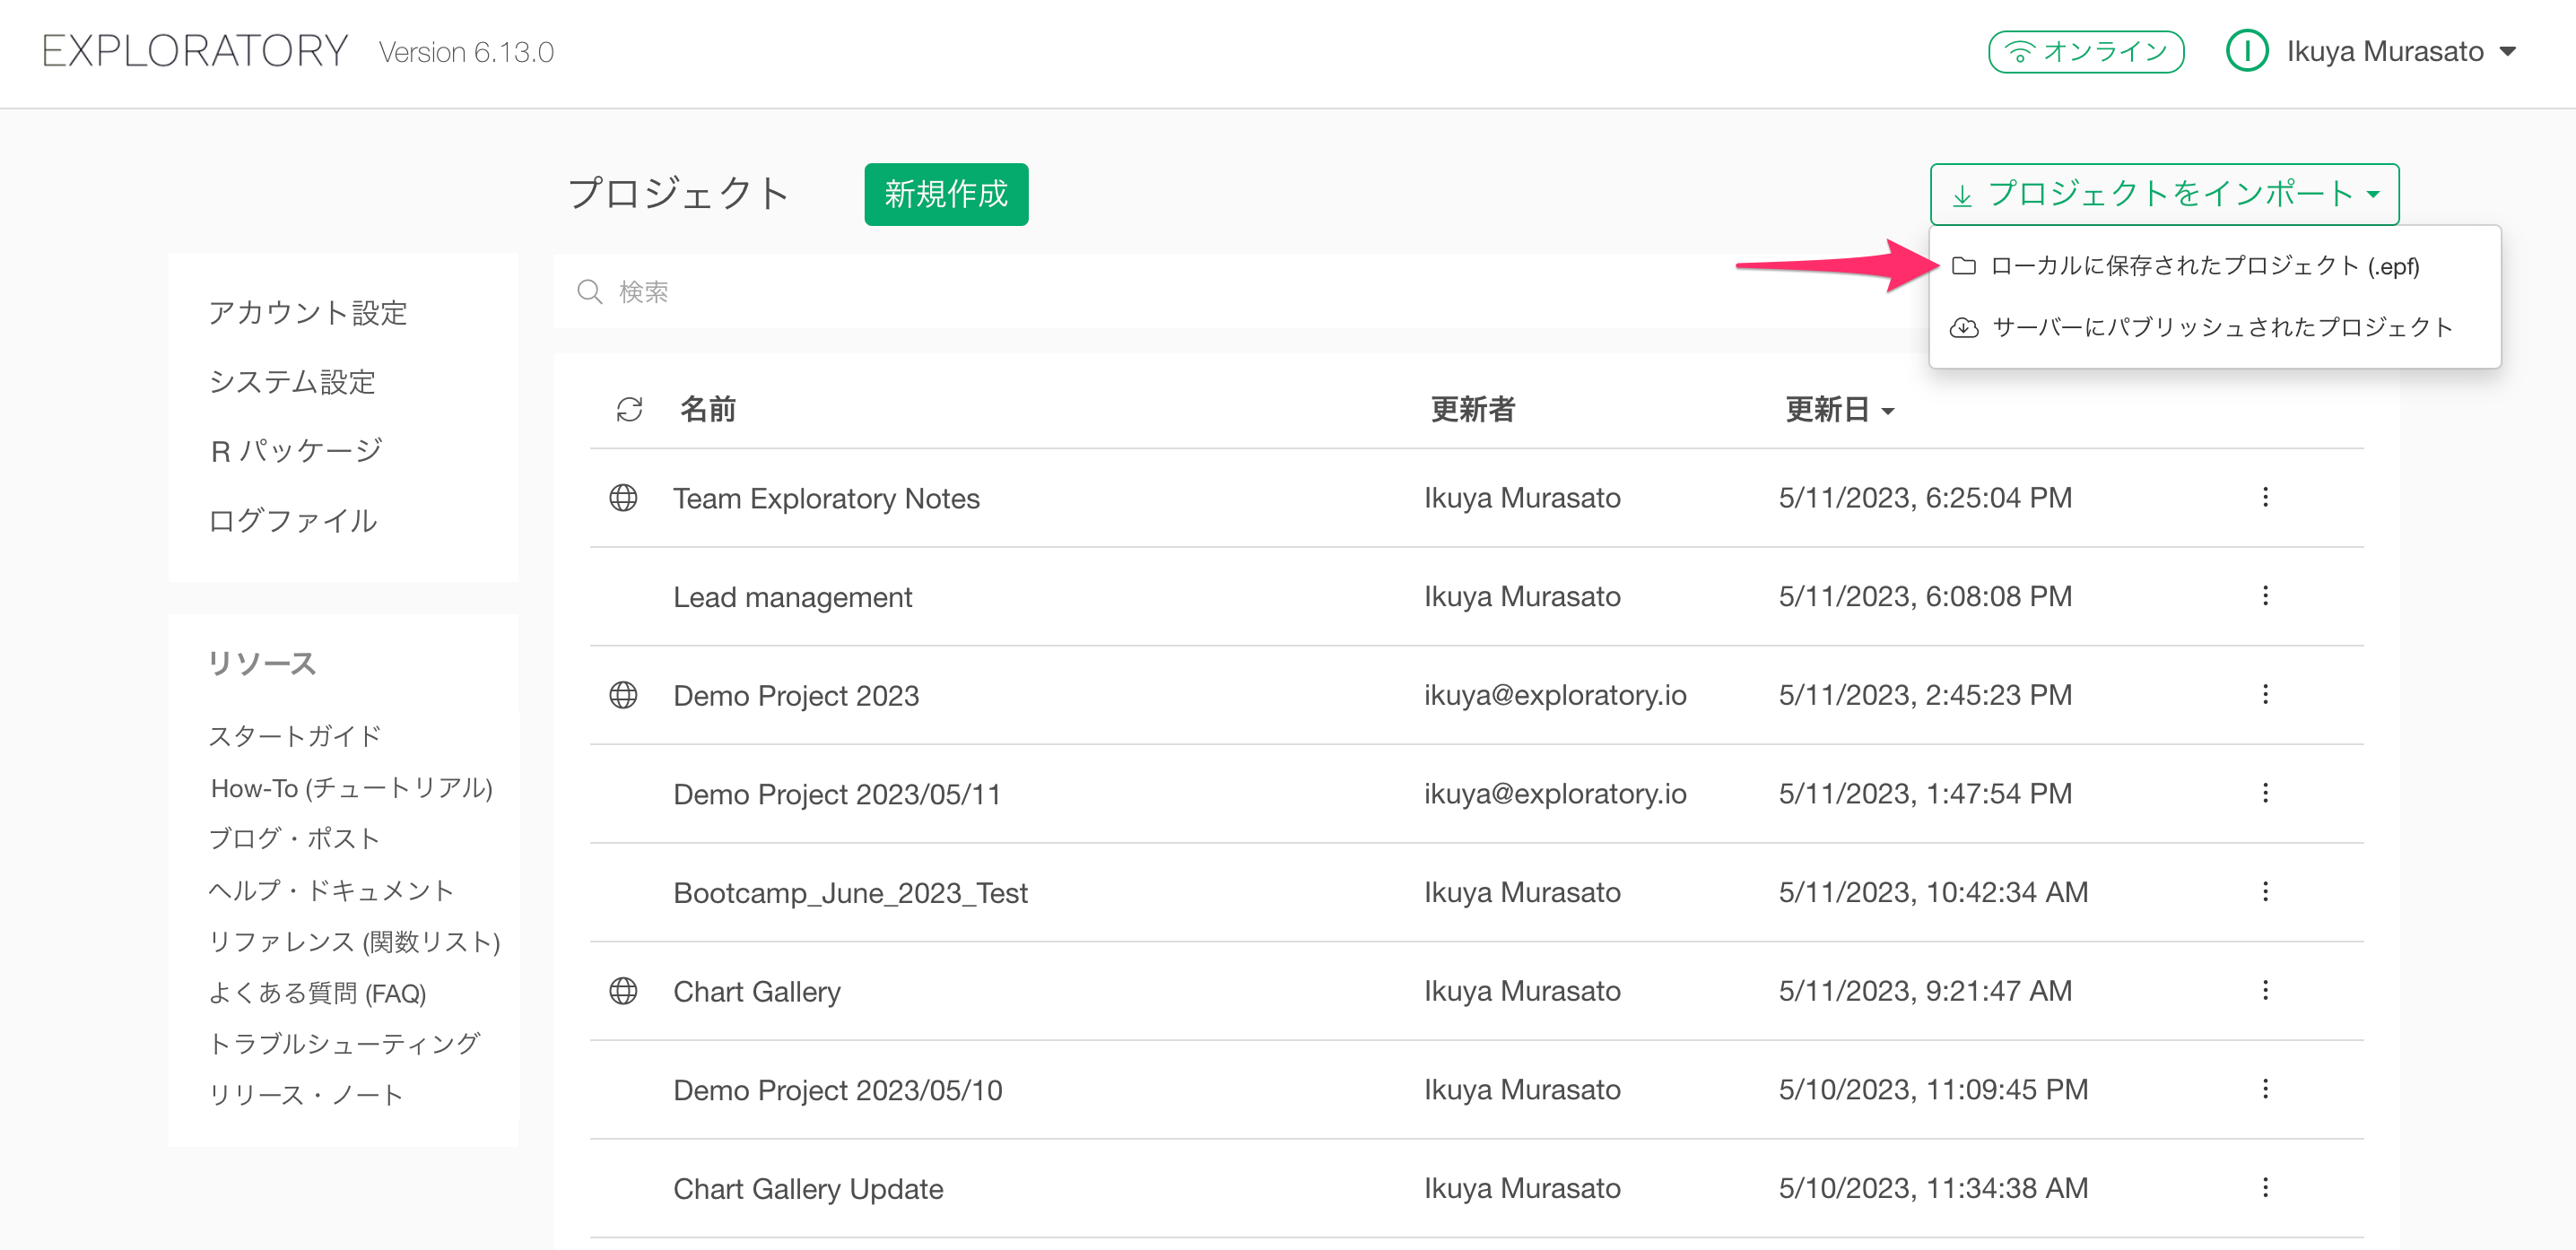Click the globe icon beside Demo Project 2023
Viewport: 2576px width, 1250px height.
(x=623, y=695)
